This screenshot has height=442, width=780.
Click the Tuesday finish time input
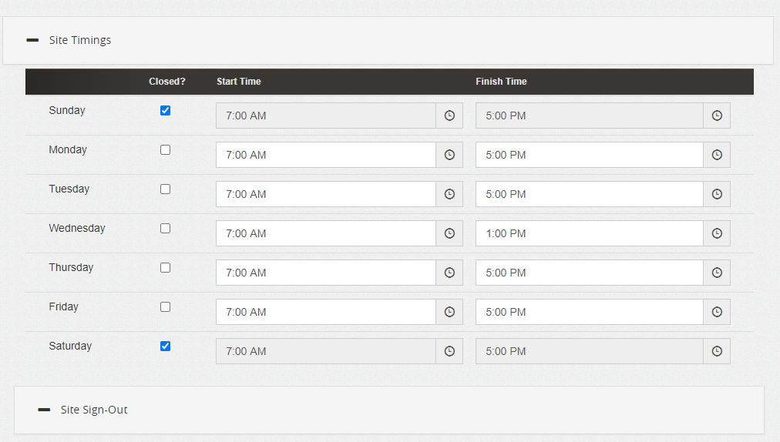click(589, 194)
